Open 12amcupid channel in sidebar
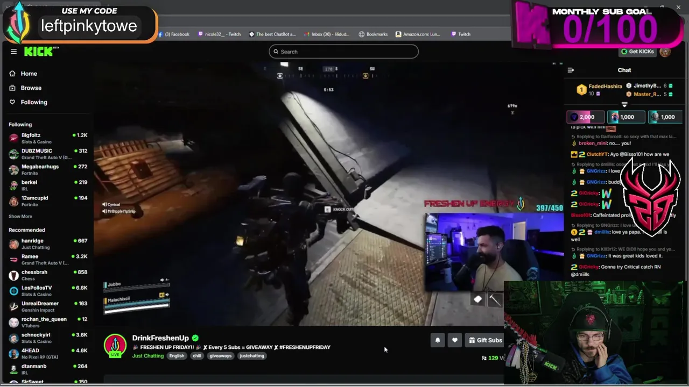Screen dimensions: 689x387 [48, 200]
